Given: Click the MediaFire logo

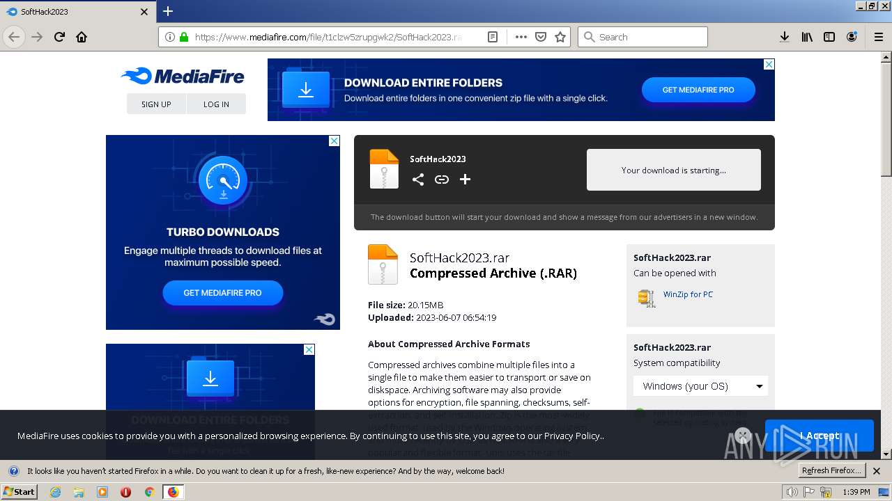Looking at the screenshot, I should pos(183,76).
